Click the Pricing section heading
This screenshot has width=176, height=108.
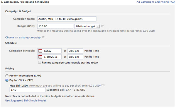pos(10,68)
